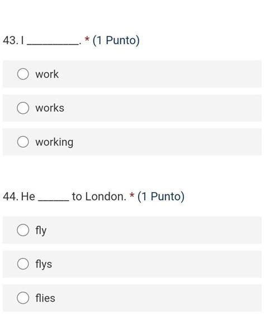
Task: Click '(1 Punto)' beside question 43
Action: point(116,40)
